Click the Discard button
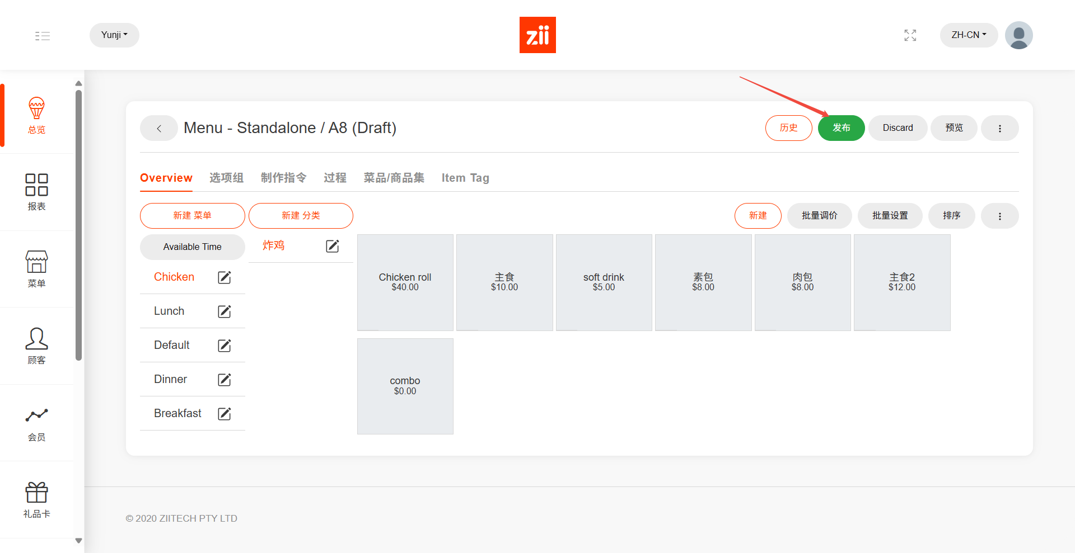The image size is (1075, 553). pyautogui.click(x=897, y=128)
